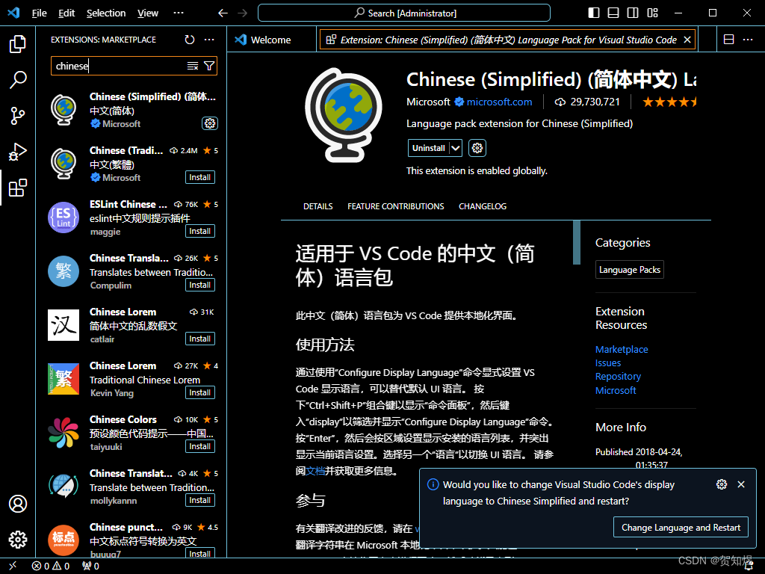This screenshot has height=574, width=765.
Task: Expand the Uninstall dropdown arrow
Action: (455, 148)
